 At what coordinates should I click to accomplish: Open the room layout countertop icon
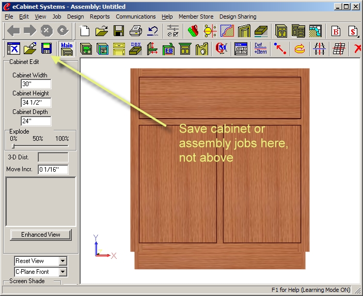315,31
